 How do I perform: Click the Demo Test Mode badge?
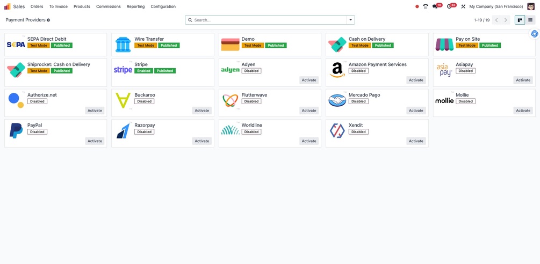253,46
